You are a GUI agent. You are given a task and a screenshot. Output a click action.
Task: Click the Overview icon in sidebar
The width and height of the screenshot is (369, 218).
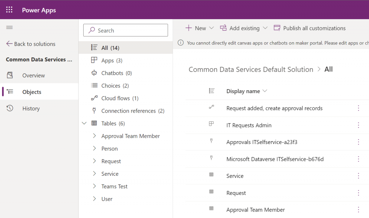pos(10,75)
